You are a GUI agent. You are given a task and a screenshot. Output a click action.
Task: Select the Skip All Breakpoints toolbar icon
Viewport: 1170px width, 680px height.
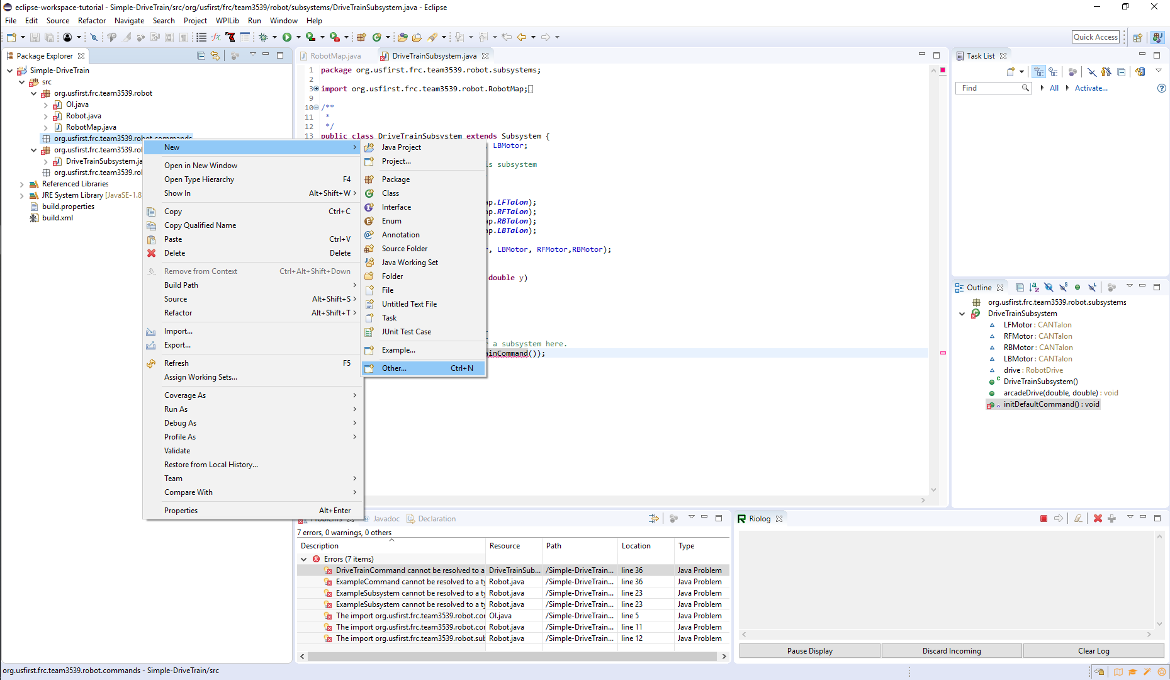[x=94, y=37]
